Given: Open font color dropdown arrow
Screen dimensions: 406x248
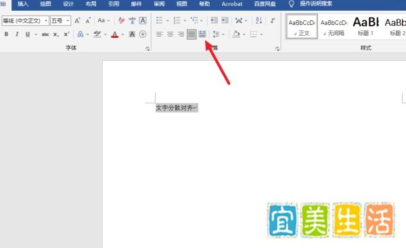Looking at the screenshot, I should point(122,34).
